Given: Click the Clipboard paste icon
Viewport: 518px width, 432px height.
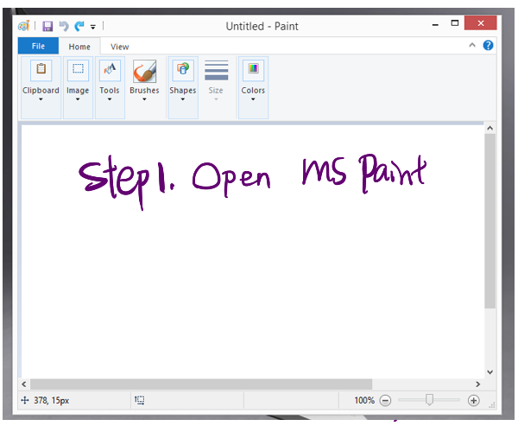Looking at the screenshot, I should [41, 70].
